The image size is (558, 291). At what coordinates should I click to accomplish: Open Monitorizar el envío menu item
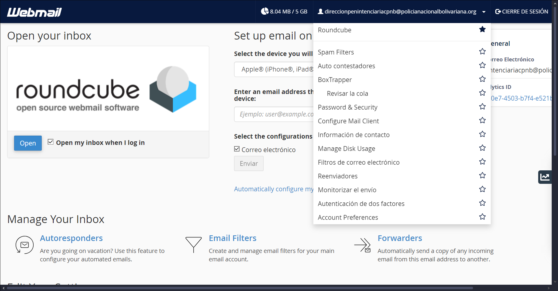tap(347, 190)
